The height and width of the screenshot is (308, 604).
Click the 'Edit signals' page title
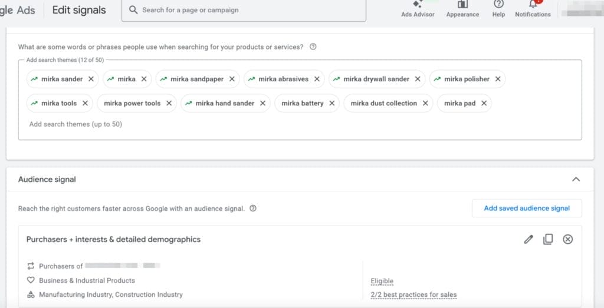[79, 10]
